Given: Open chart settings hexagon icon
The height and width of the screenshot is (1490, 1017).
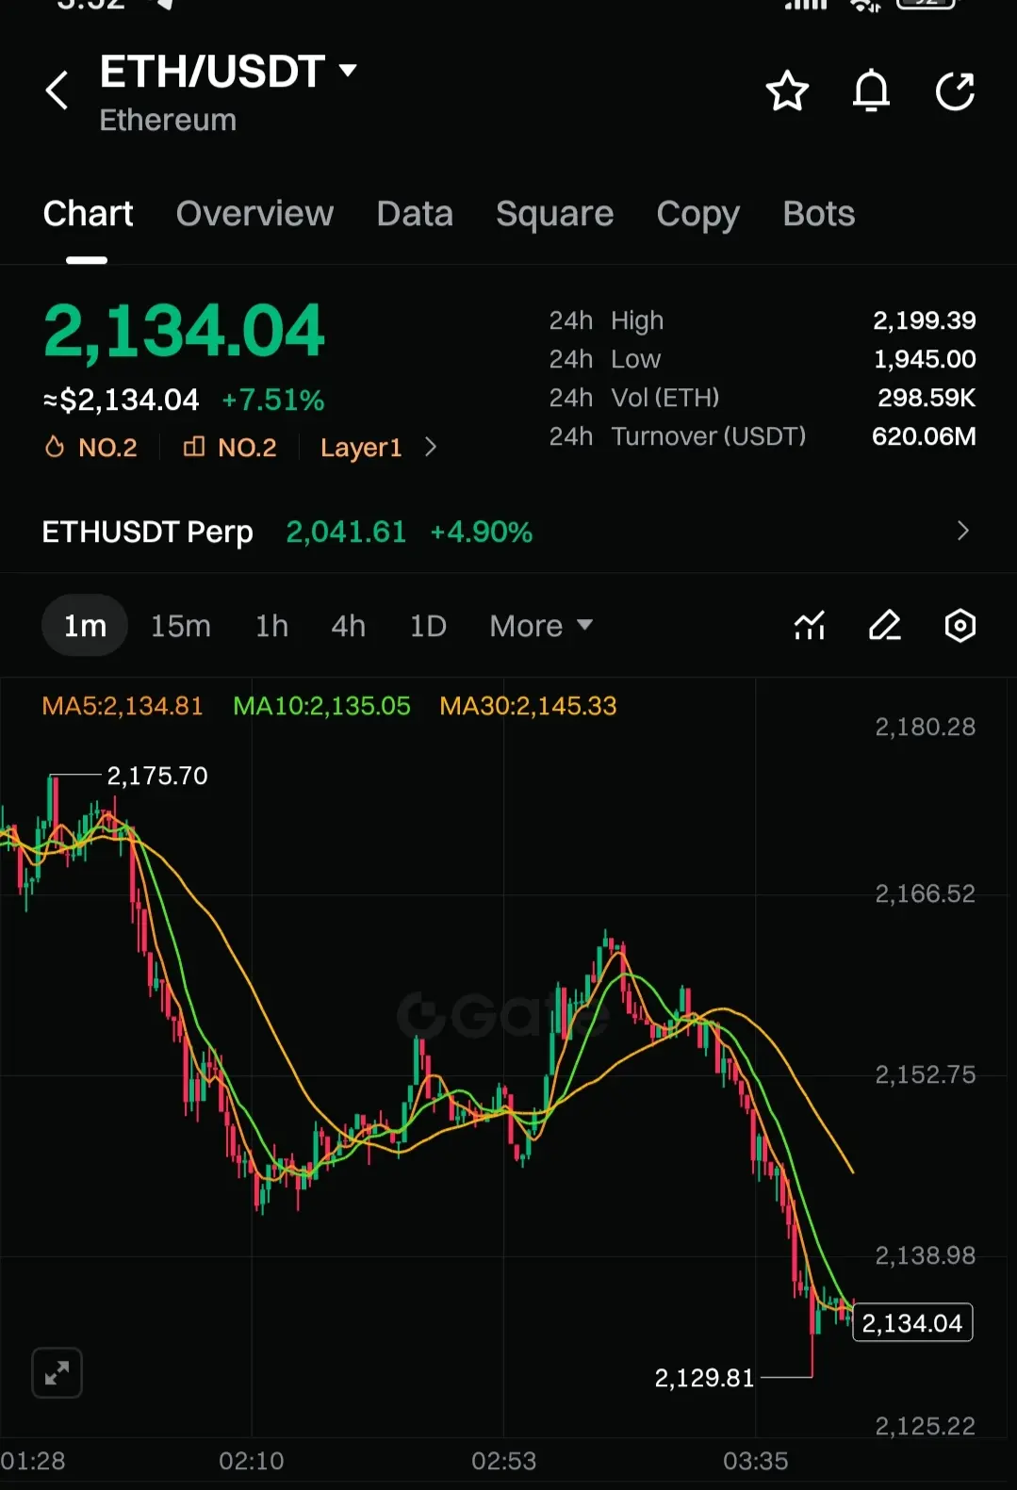Looking at the screenshot, I should click(x=960, y=626).
